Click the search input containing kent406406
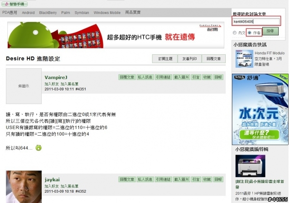Viewport: 290px width, 203px height. [256, 21]
